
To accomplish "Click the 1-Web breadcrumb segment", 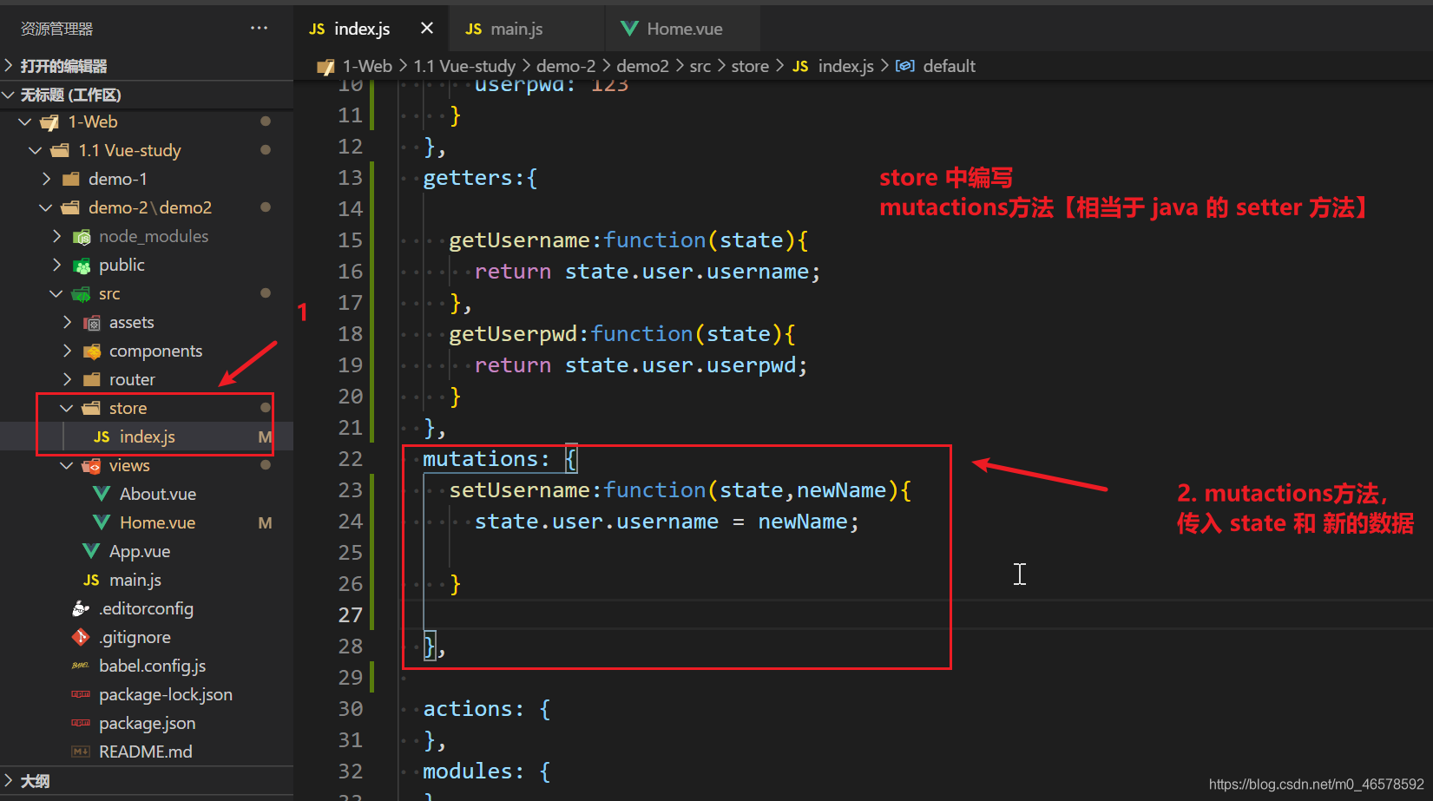I will pos(367,66).
